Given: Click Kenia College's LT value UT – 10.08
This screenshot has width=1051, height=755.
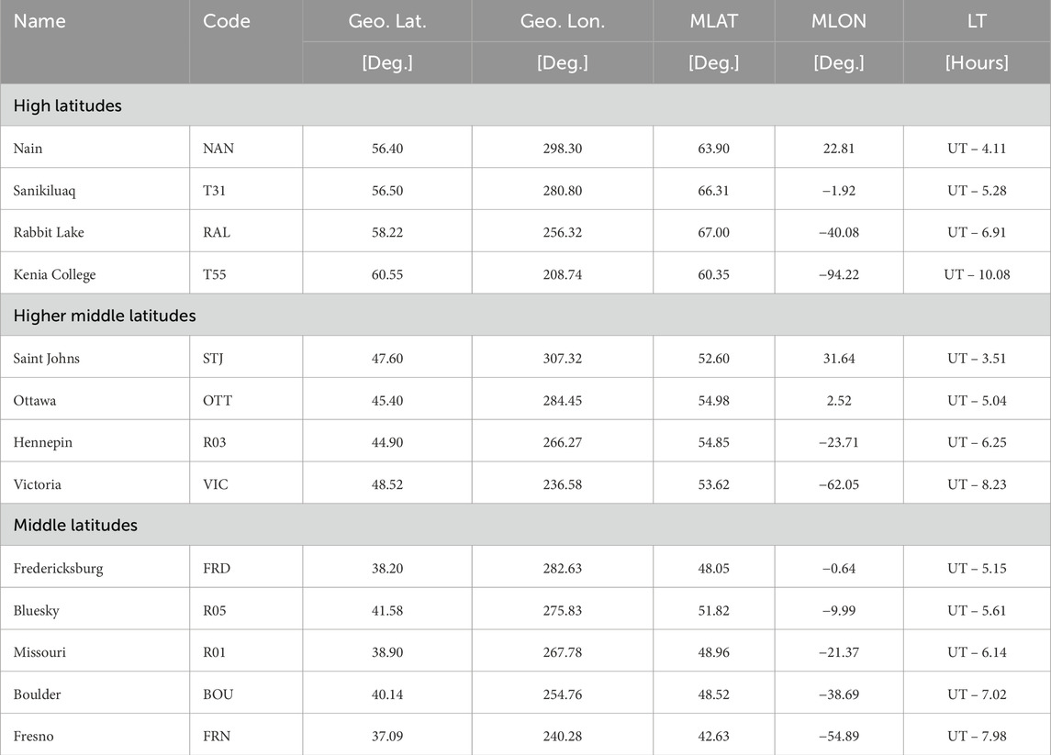Looking at the screenshot, I should point(977,274).
